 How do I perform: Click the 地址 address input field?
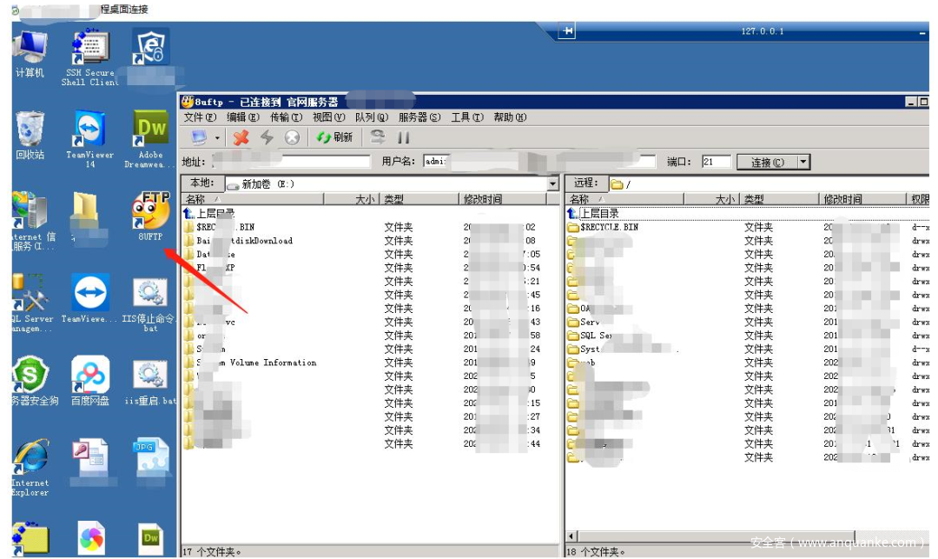[291, 161]
